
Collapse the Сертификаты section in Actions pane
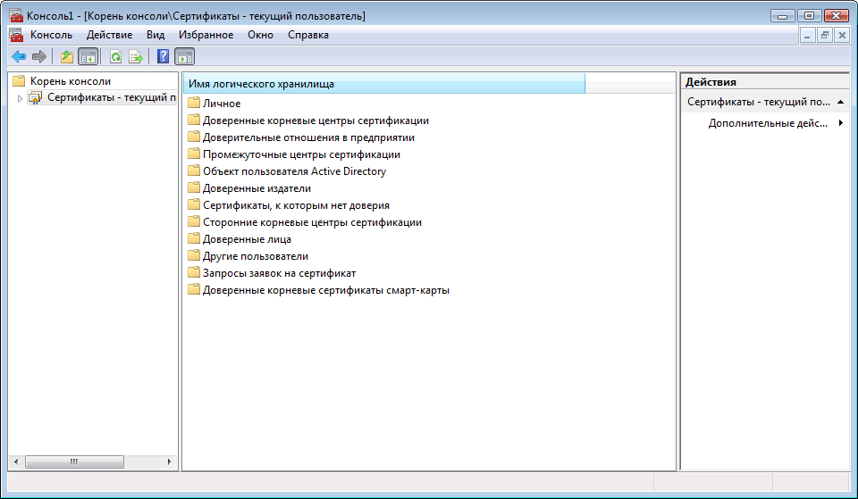click(840, 102)
